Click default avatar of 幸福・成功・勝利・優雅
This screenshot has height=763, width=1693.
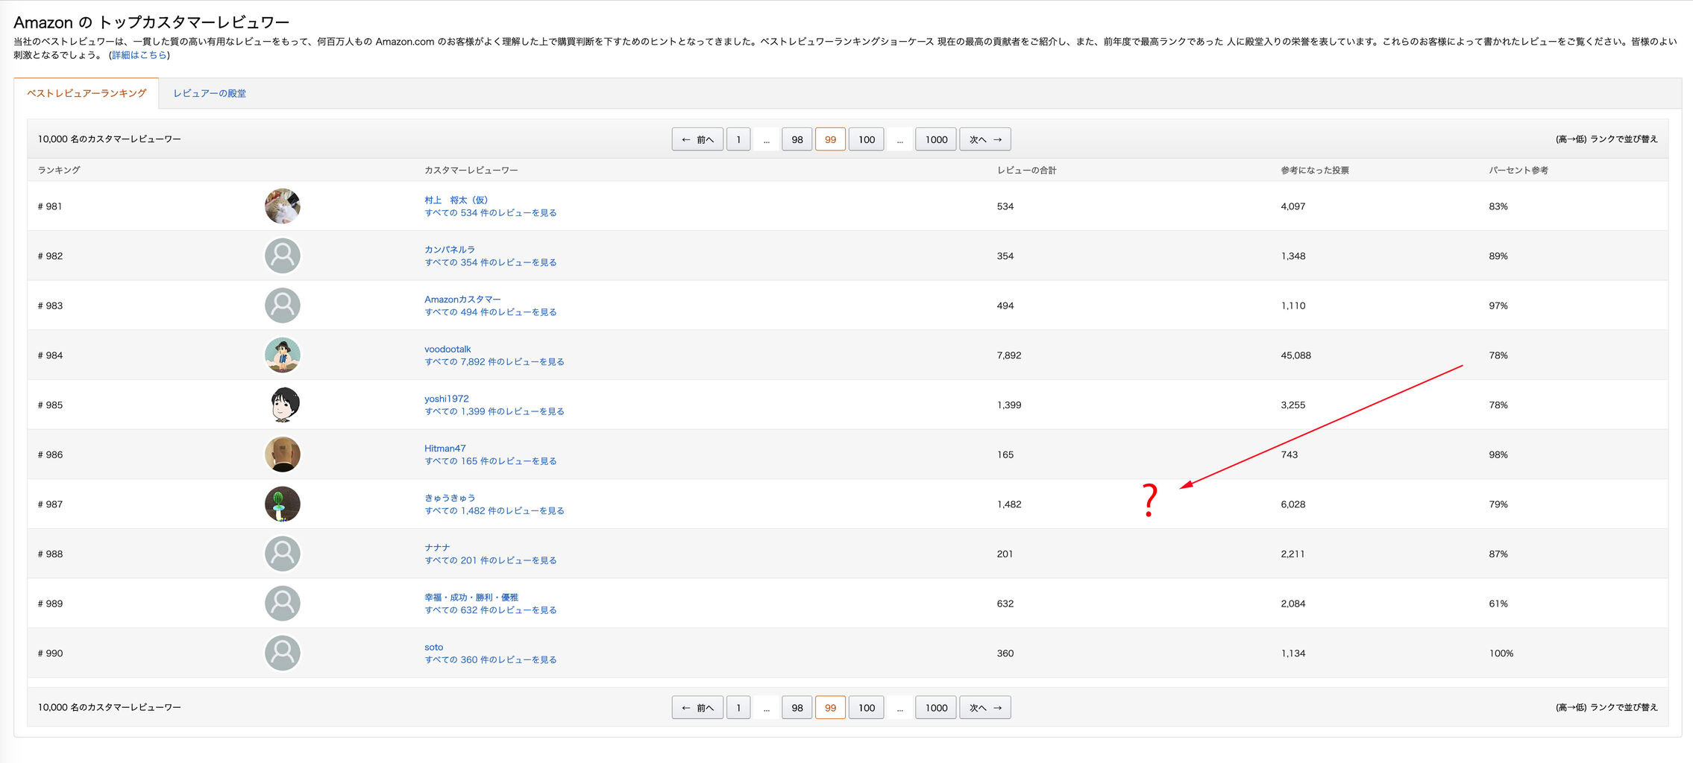[283, 604]
